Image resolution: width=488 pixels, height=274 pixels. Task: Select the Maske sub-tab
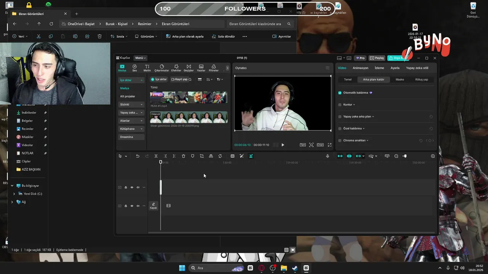tap(400, 80)
